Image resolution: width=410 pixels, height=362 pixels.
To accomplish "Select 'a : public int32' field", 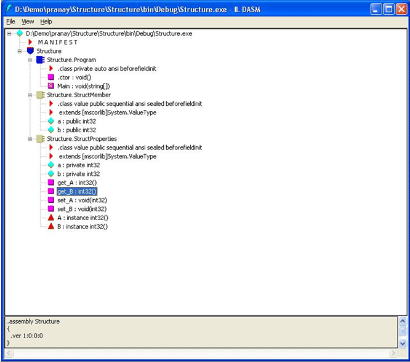I will (76, 121).
